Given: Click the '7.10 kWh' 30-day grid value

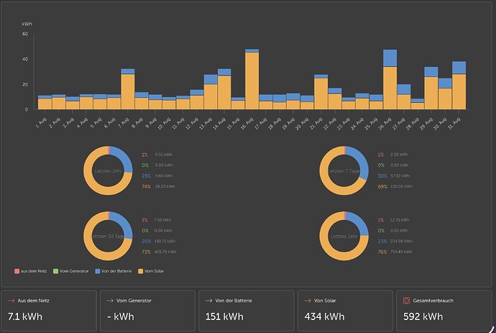Looking at the screenshot, I should tap(162, 220).
